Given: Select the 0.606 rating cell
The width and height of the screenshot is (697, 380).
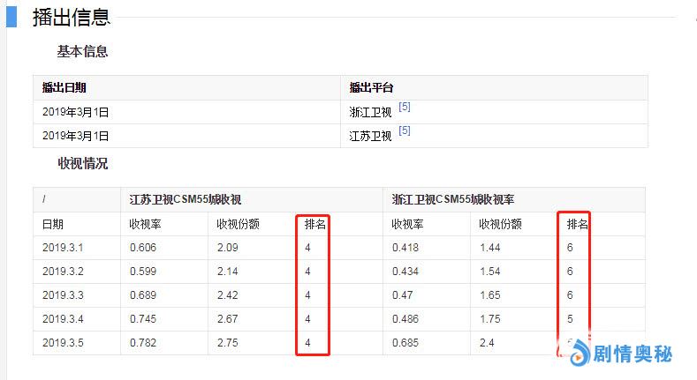Looking at the screenshot, I should 143,248.
